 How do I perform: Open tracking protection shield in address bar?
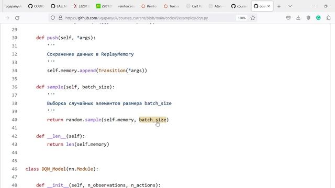click(x=53, y=18)
